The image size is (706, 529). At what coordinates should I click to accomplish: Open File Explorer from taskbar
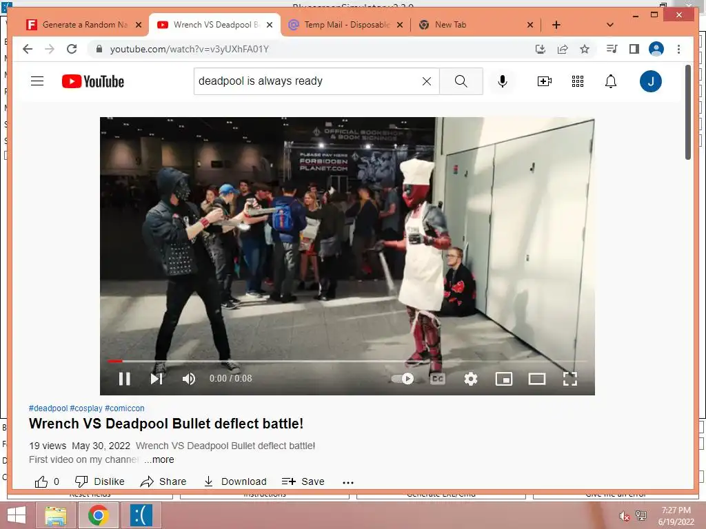click(56, 515)
